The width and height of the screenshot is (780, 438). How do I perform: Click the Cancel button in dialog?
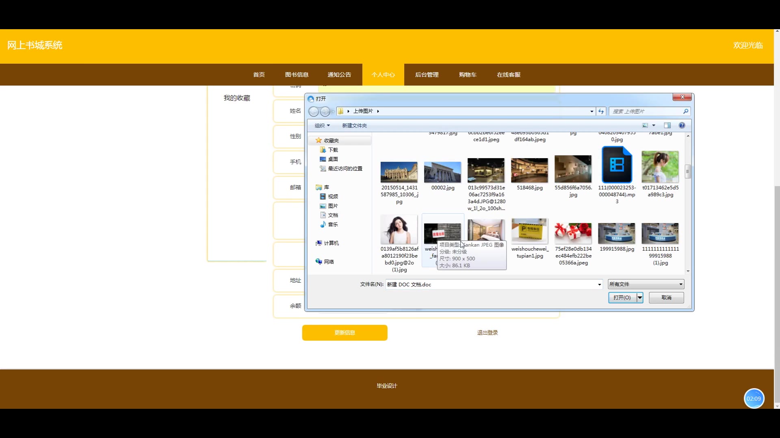coord(666,298)
